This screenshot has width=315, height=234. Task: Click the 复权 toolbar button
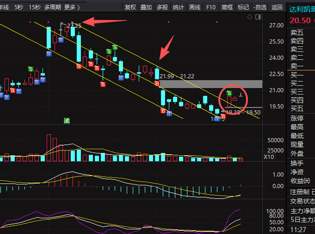(130, 7)
